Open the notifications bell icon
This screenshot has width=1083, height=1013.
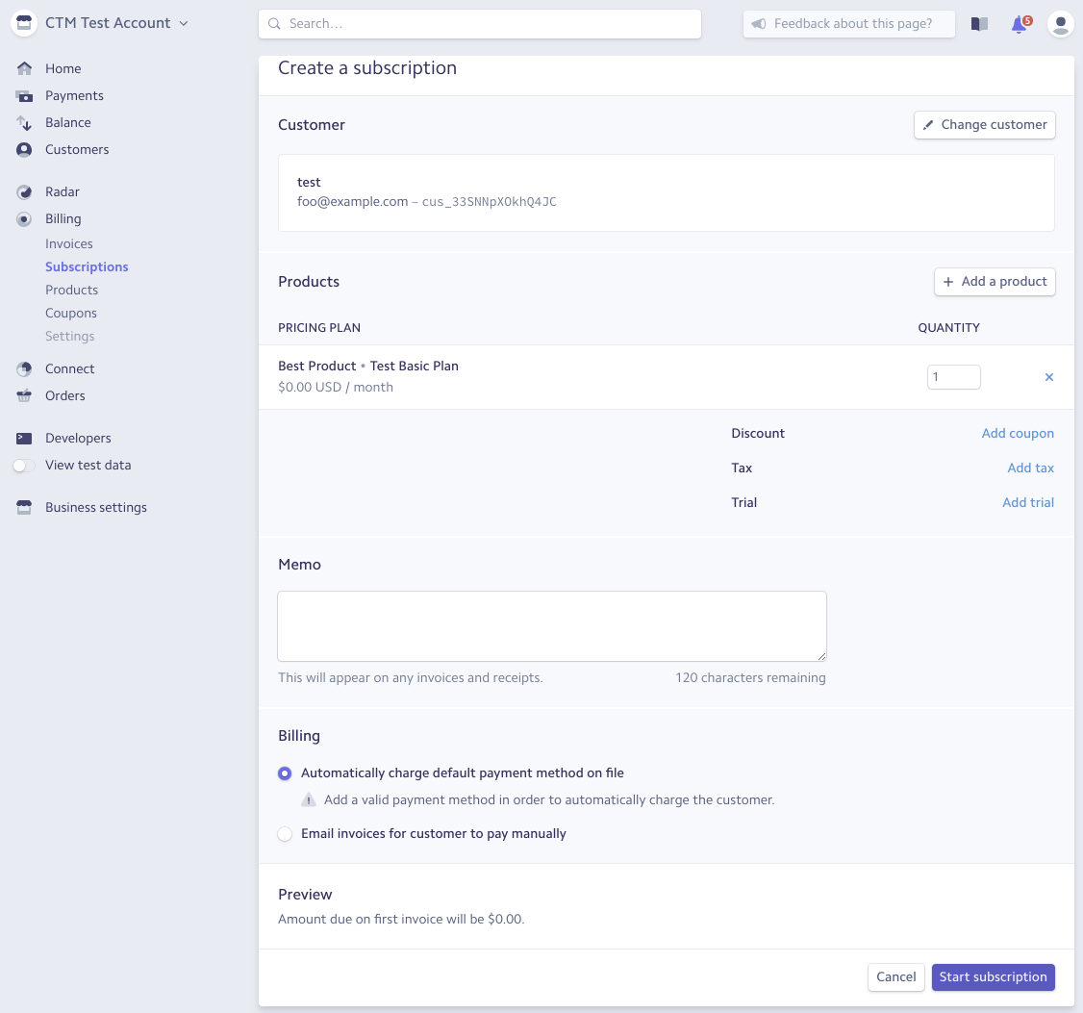[x=1019, y=24]
